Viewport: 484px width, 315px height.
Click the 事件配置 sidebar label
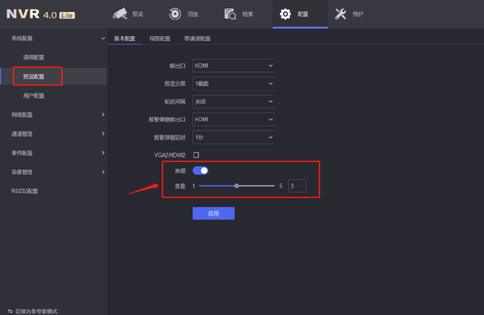click(x=22, y=153)
